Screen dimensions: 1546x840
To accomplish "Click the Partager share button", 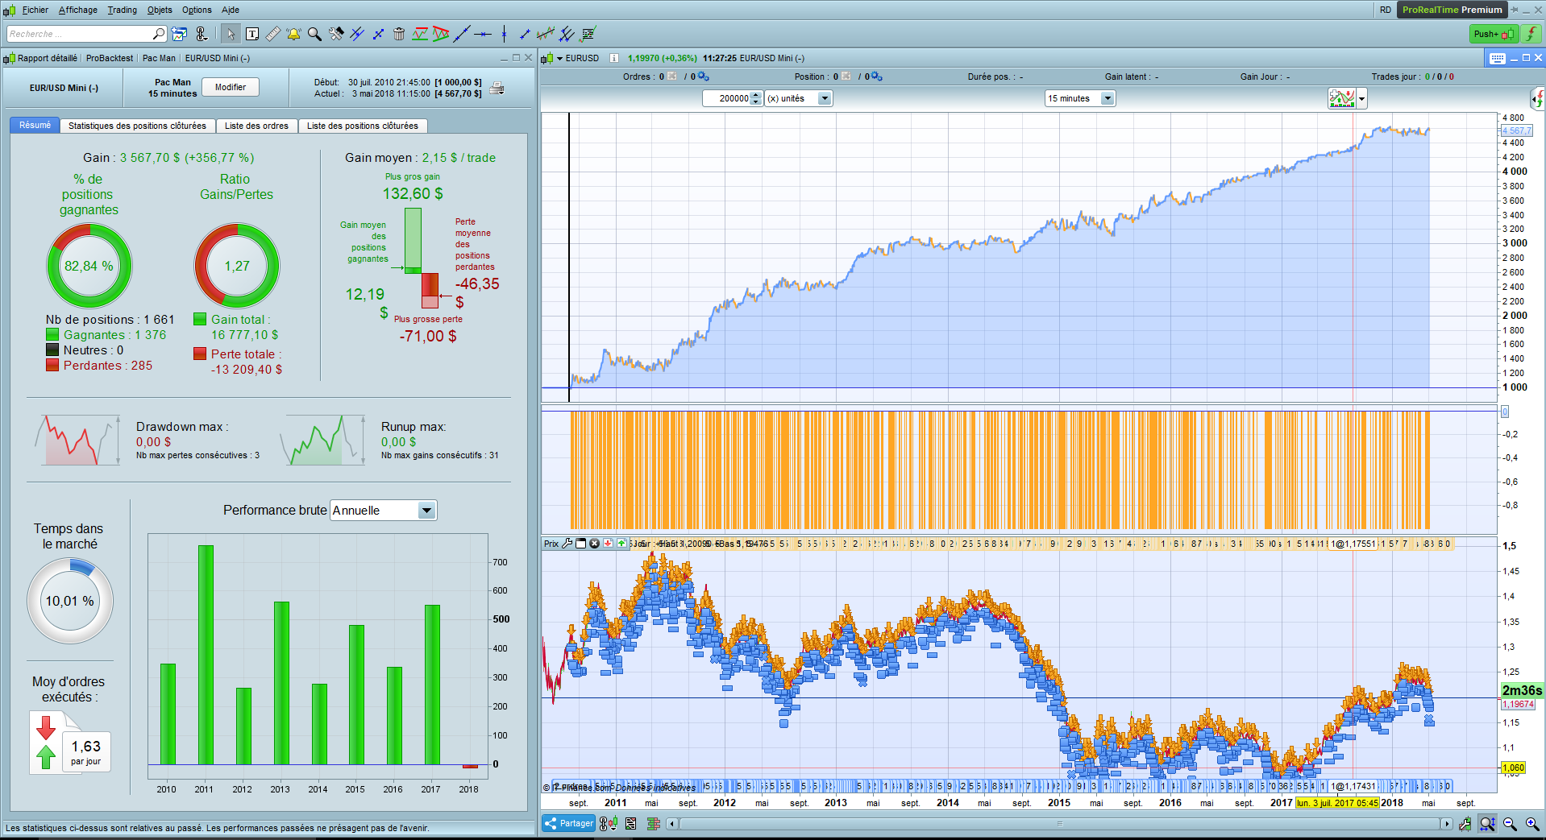I will click(x=568, y=823).
